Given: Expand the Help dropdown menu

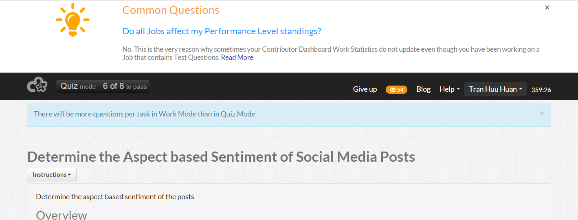Looking at the screenshot, I should click(449, 89).
